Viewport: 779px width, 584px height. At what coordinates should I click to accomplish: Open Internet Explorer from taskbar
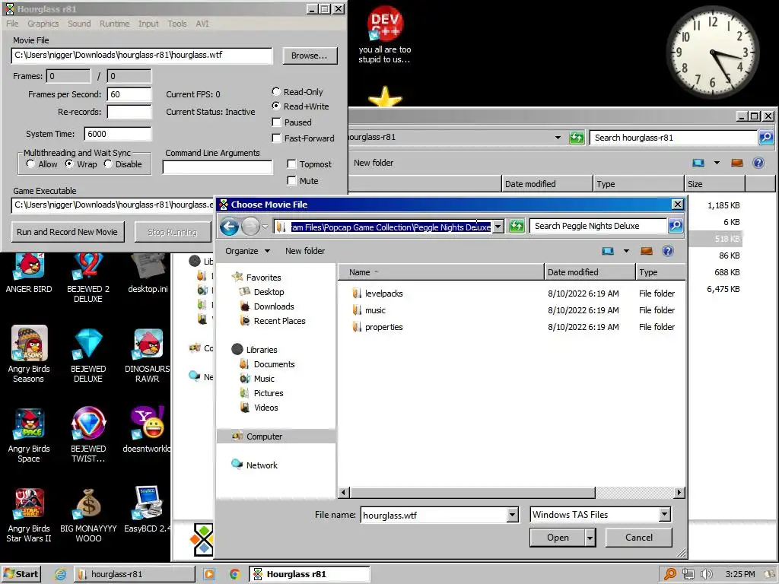(60, 574)
